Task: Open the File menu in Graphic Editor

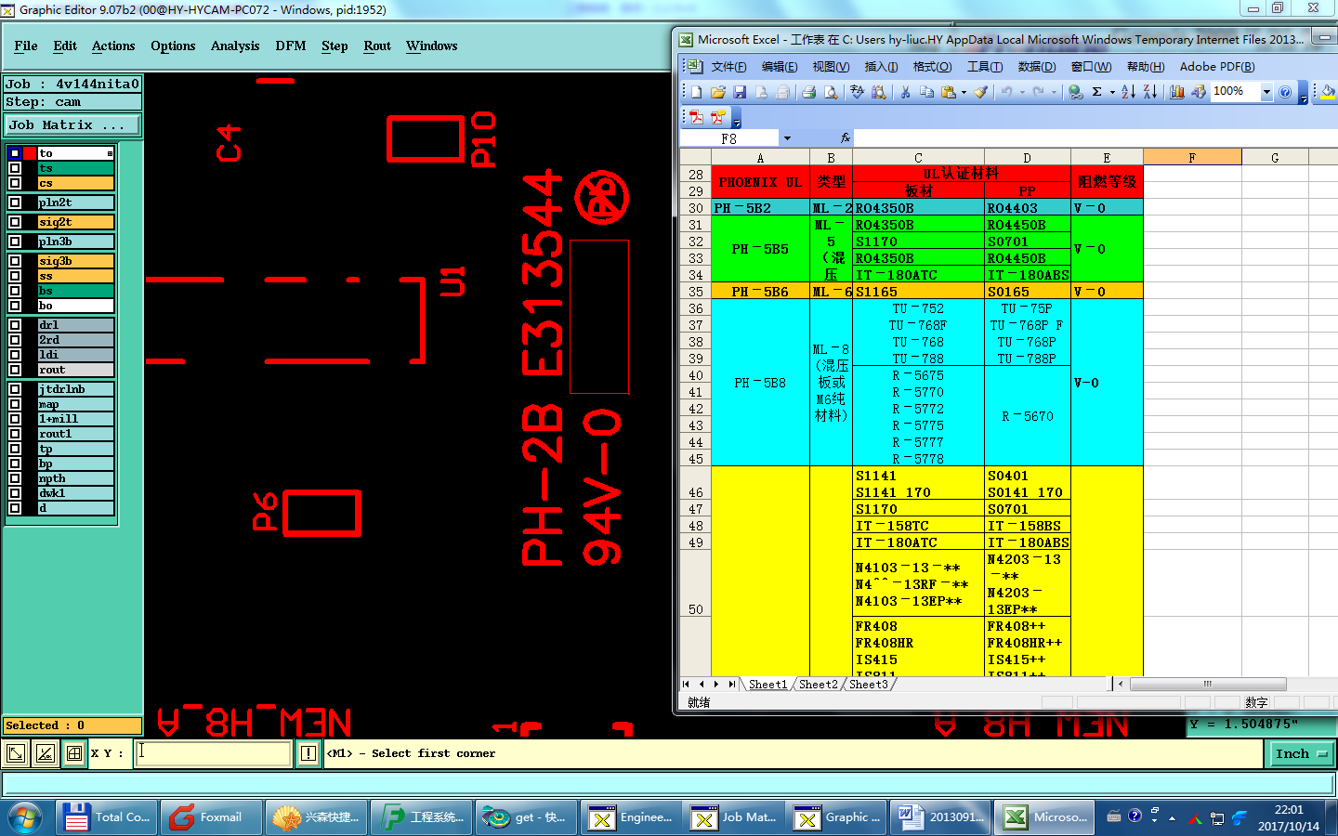Action: (26, 46)
